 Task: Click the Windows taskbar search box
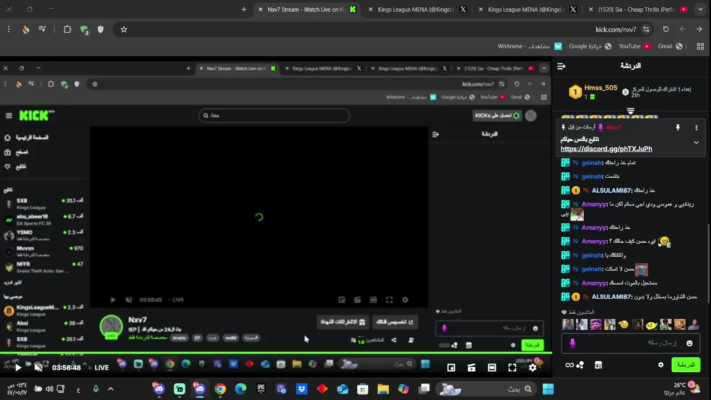tap(487, 389)
